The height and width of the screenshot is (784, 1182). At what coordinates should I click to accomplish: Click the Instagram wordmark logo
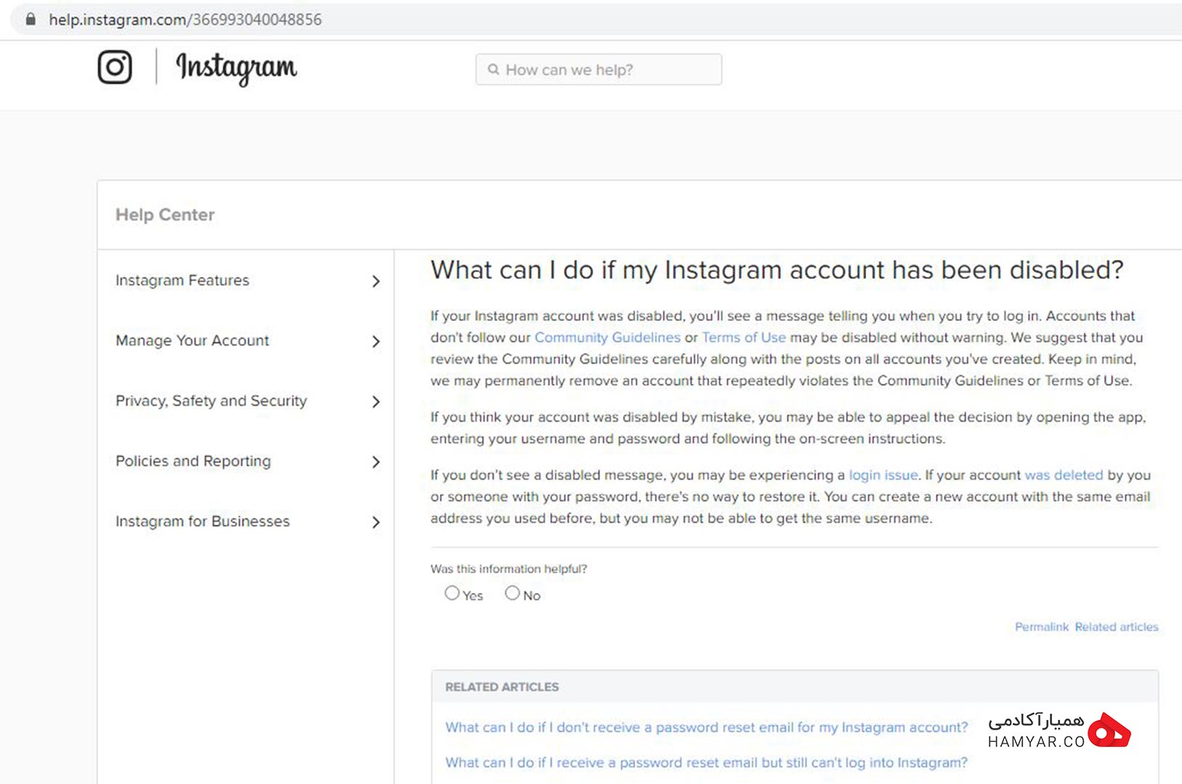(236, 68)
